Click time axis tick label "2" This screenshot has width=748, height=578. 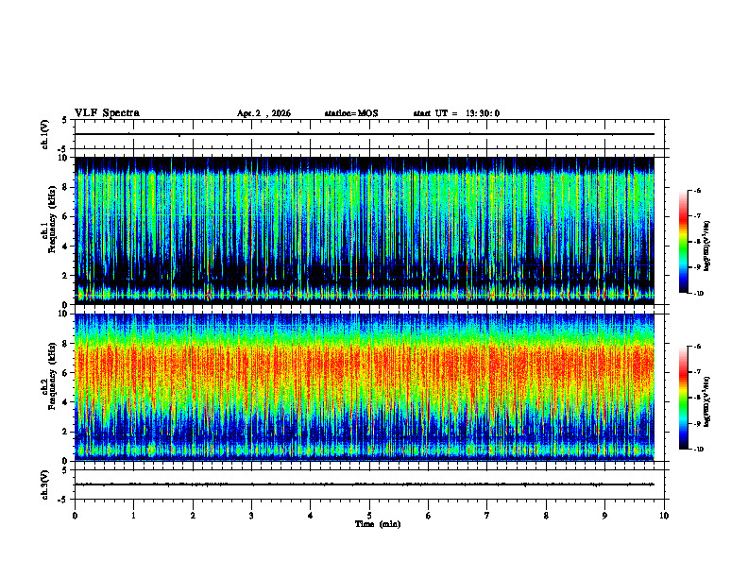[x=193, y=516]
